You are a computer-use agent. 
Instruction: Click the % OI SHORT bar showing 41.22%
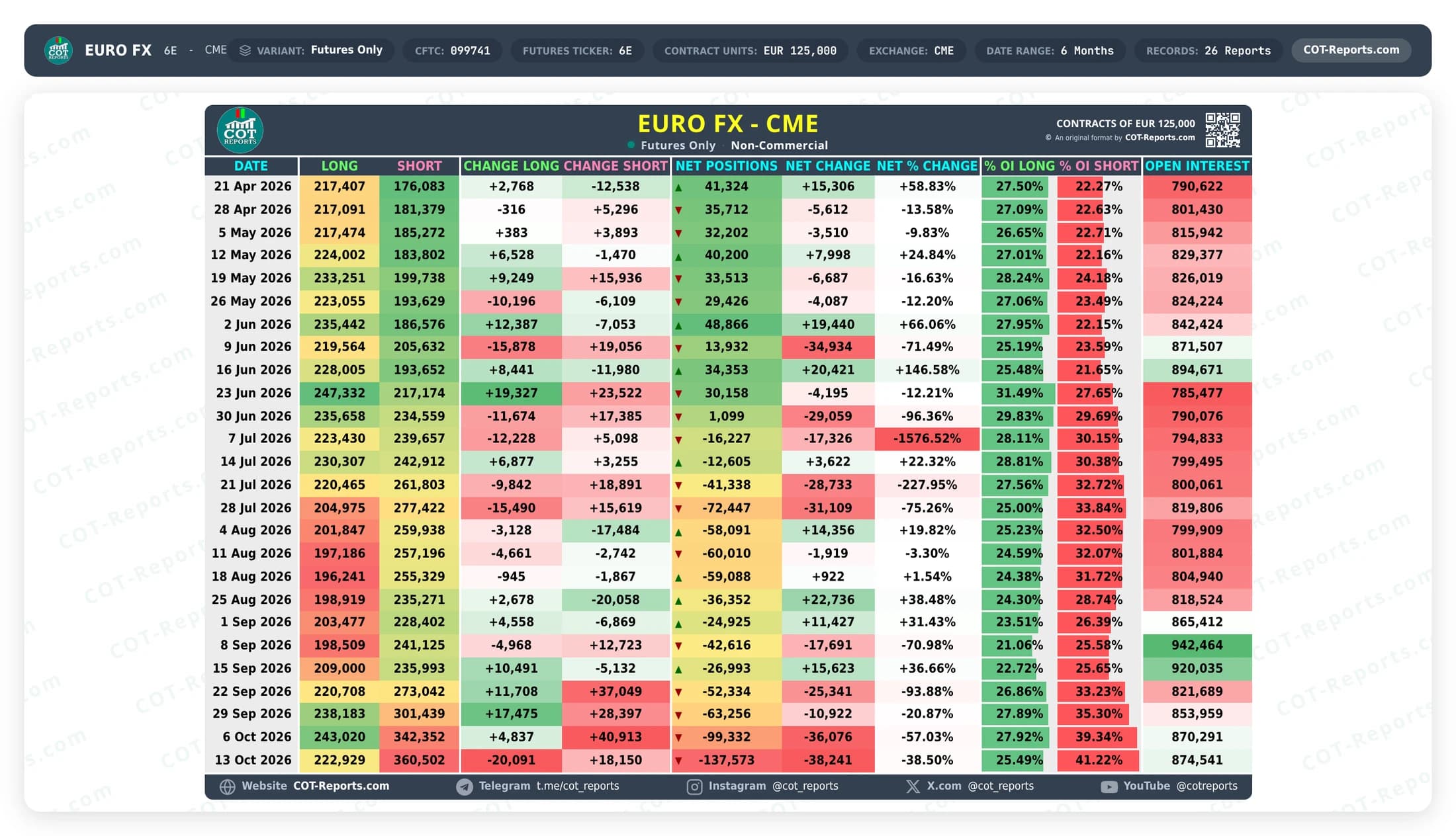click(1099, 760)
